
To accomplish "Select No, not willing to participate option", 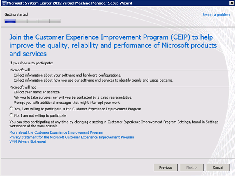I will pyautogui.click(x=11, y=115).
